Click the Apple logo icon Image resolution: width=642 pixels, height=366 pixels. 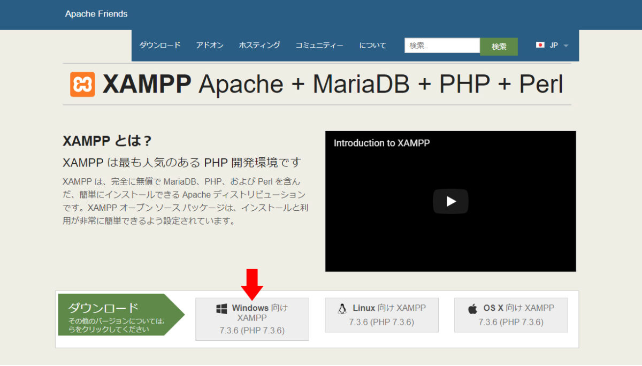pyautogui.click(x=472, y=309)
